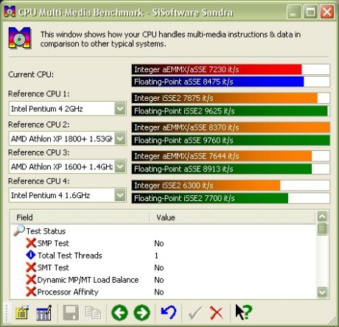Image resolution: width=339 pixels, height=327 pixels.
Task: Select the Processor Affinity row label
Action: point(68,292)
